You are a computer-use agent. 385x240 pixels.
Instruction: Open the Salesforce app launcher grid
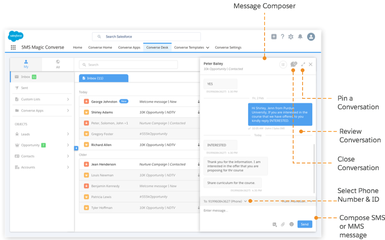13,47
